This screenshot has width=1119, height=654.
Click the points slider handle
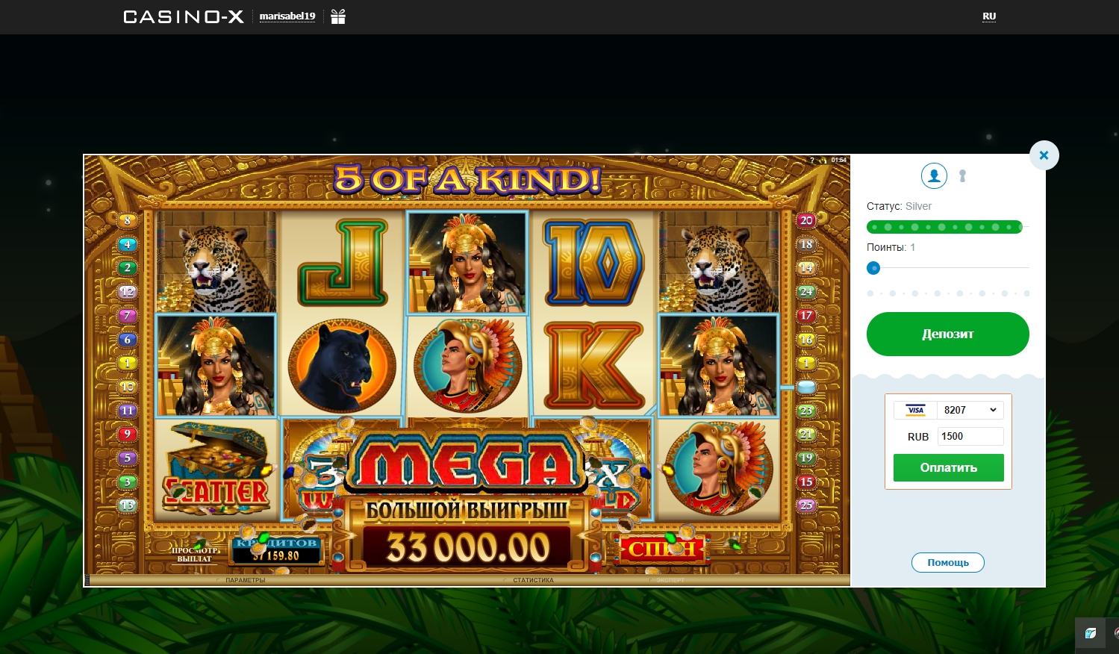click(873, 268)
